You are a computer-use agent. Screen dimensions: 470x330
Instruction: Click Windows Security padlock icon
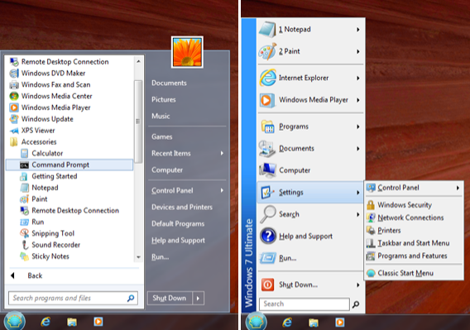(371, 205)
